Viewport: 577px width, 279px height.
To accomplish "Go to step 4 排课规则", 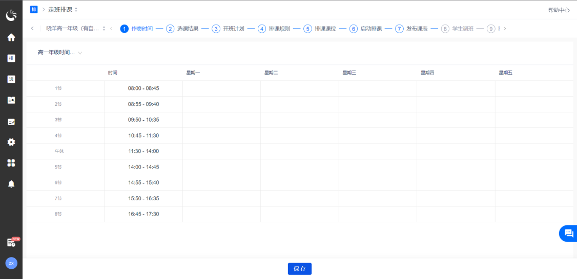I will click(x=274, y=29).
